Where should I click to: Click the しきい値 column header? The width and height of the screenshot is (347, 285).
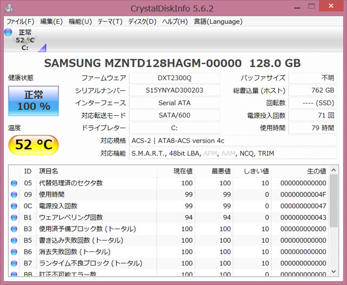click(x=252, y=171)
